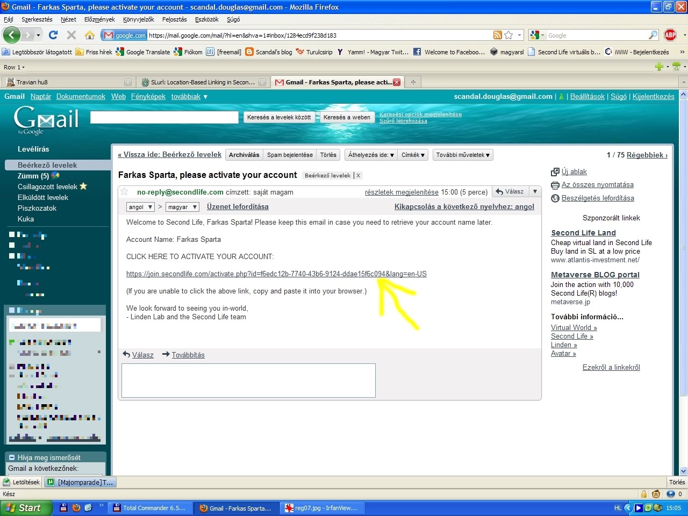
Task: Open the Áthelyezés ide dropdown
Action: 371,155
